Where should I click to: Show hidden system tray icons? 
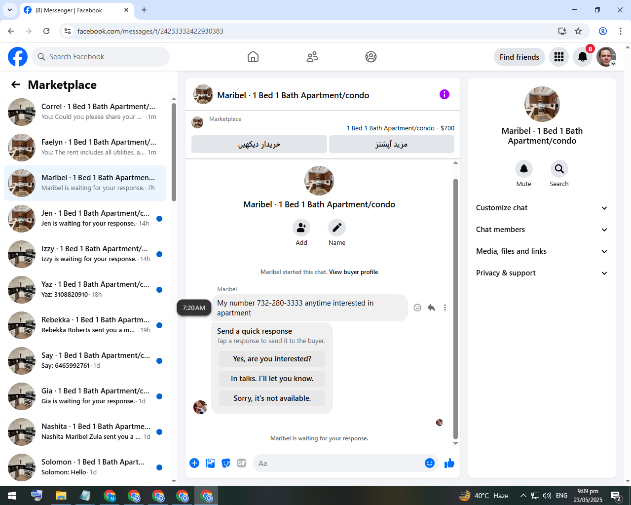tap(523, 496)
